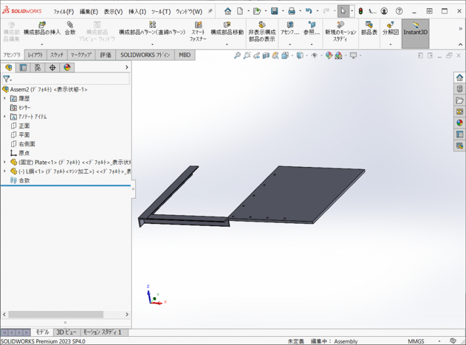Click the feature tree horizontal scrollbar
This screenshot has width=466, height=345.
point(57,314)
